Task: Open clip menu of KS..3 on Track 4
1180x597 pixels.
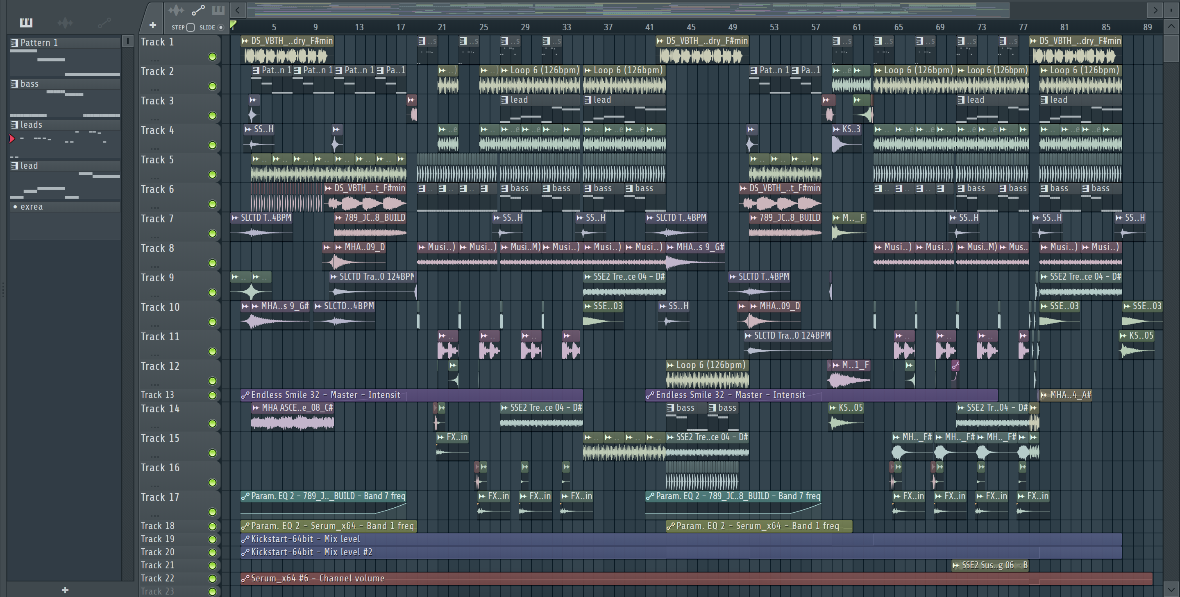Action: (836, 129)
